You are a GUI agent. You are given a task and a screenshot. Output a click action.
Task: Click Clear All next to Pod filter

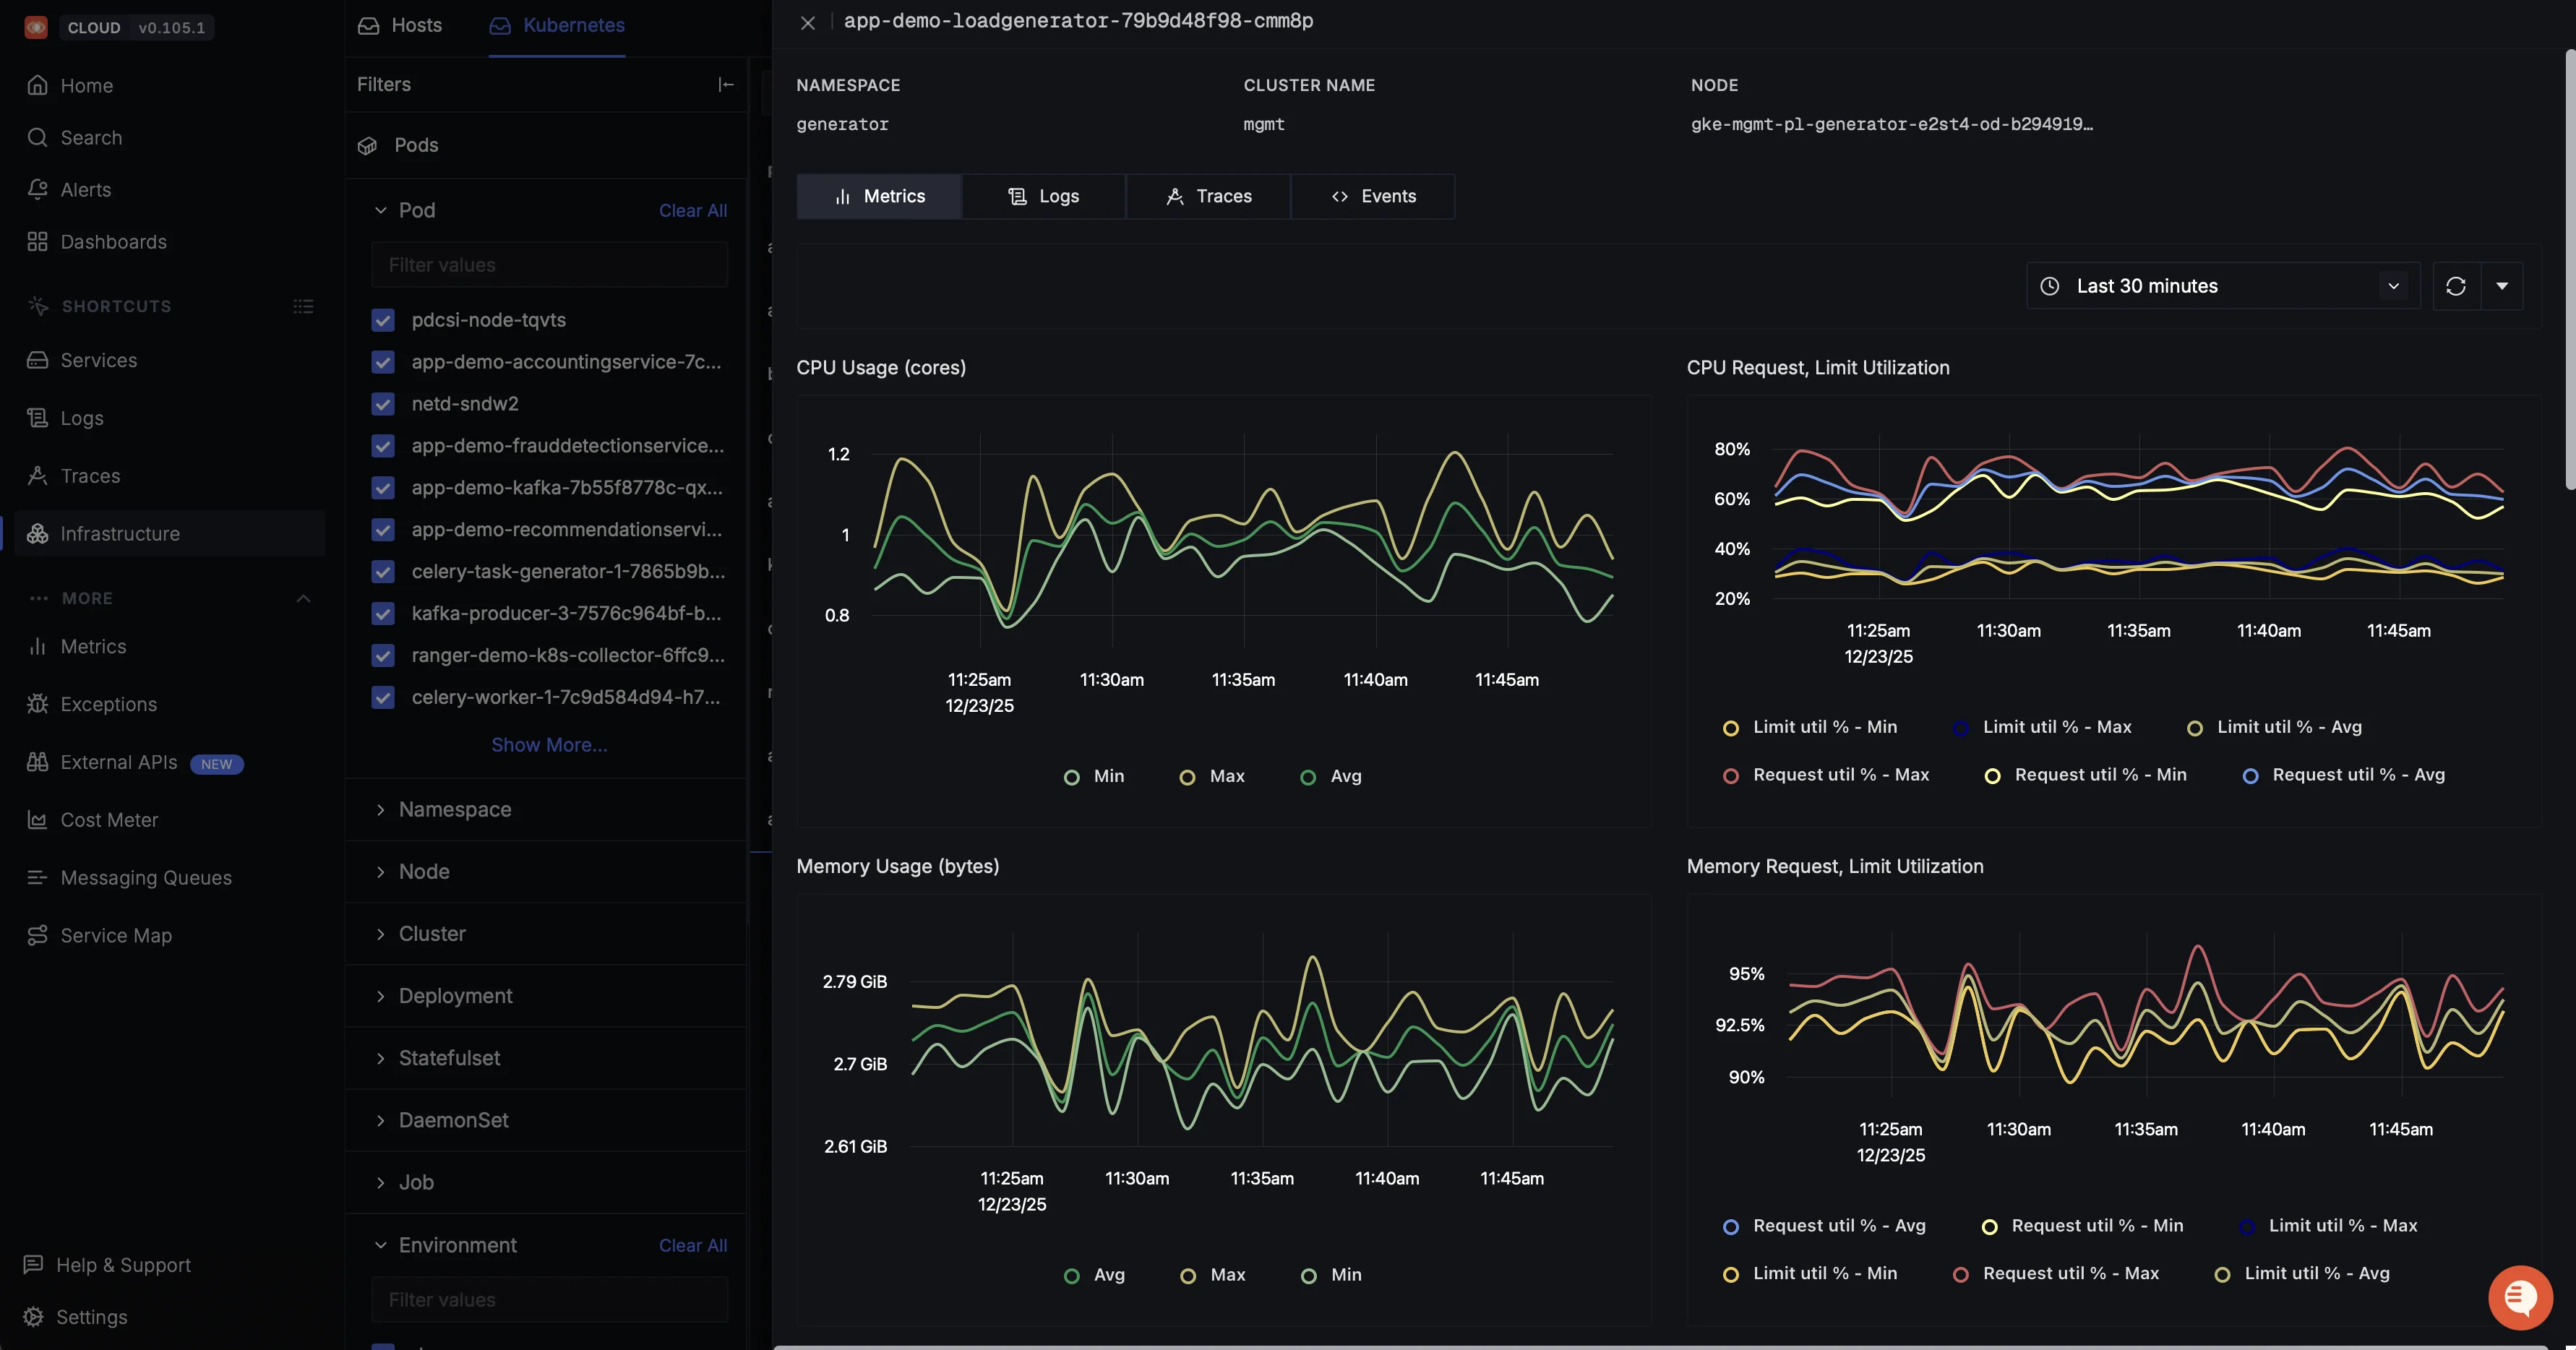(692, 211)
